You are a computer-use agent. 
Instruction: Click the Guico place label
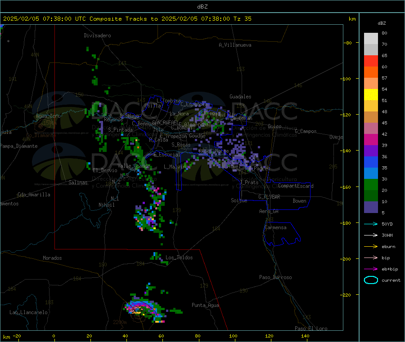click(x=274, y=126)
